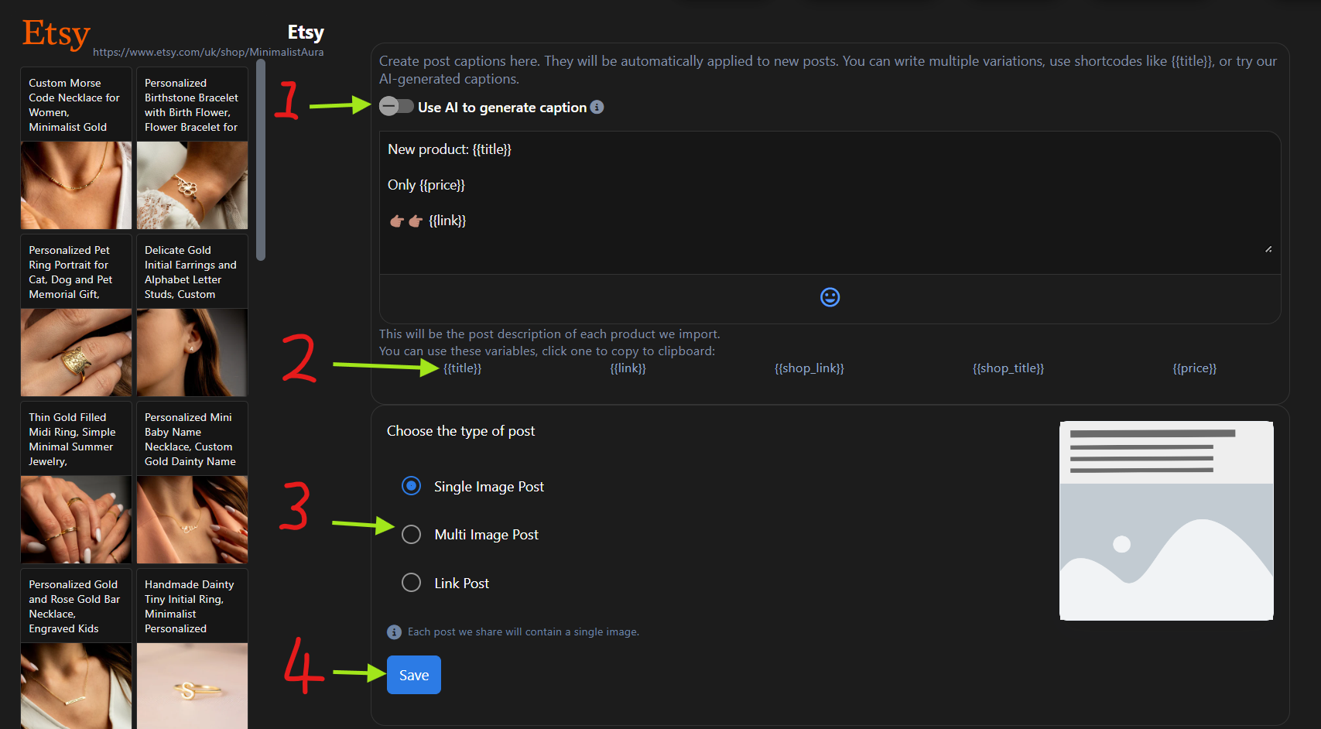Open Personalized Pet Ring Portrait photo

point(76,352)
